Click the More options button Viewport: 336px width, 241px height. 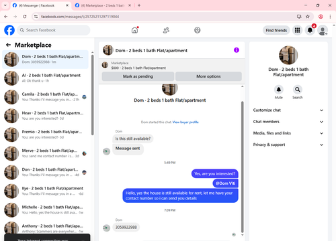click(x=208, y=76)
